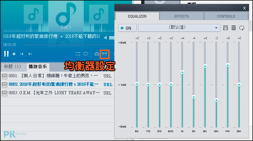Image resolution: width=253 pixels, height=141 pixels.
Task: Select playlist item 0002 2018年超好听的歌曲排行榜
Action: (x=57, y=84)
